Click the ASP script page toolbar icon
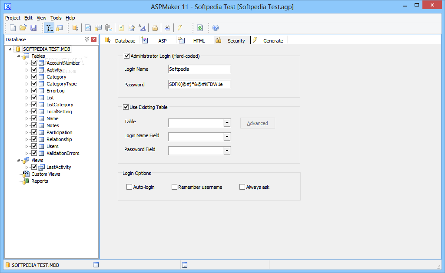The width and height of the screenshot is (445, 273). 88,28
